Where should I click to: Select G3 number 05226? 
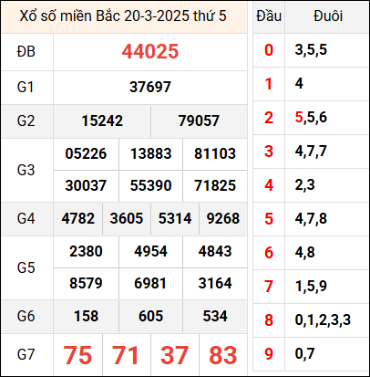pos(86,153)
